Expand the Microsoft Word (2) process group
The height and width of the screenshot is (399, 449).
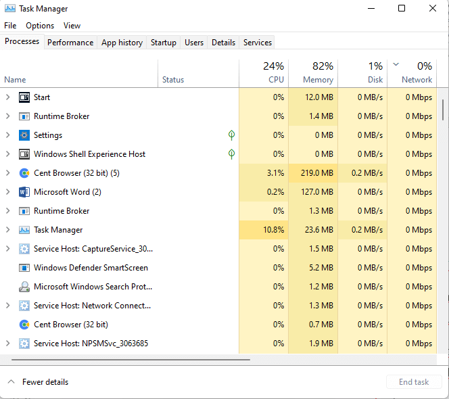click(x=8, y=192)
